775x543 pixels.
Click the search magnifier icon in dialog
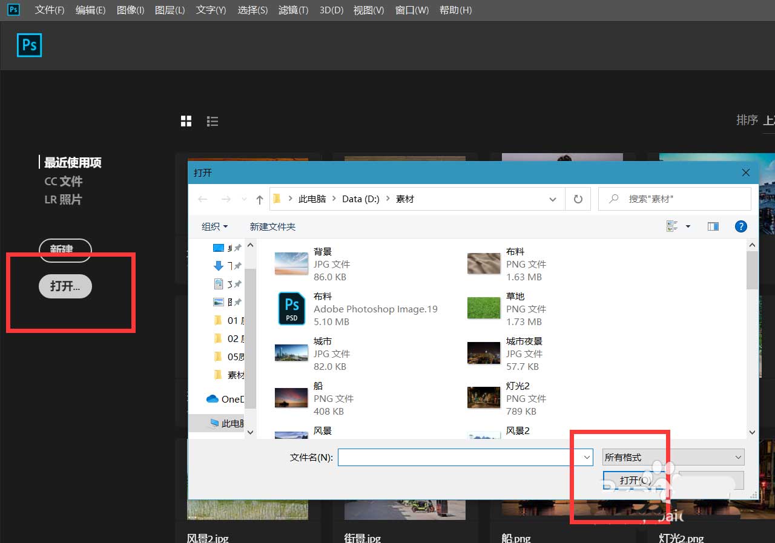(x=614, y=199)
